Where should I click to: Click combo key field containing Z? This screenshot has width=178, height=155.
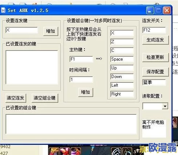click(122, 42)
